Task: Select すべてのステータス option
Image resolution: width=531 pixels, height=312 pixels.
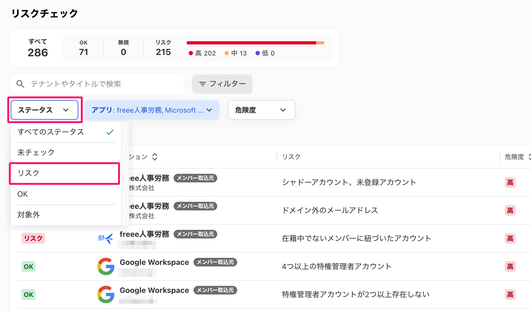Action: click(66, 132)
